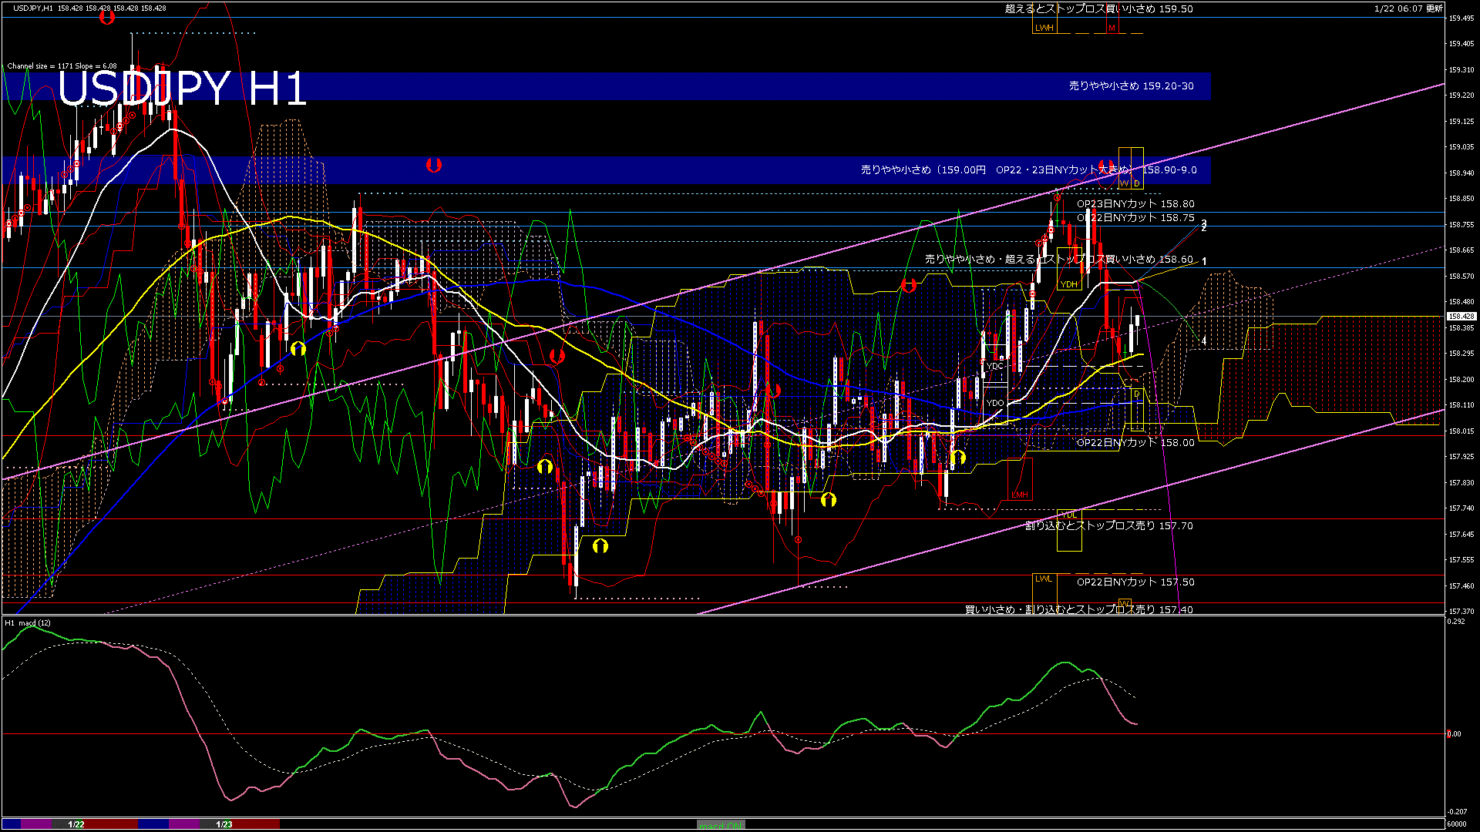The height and width of the screenshot is (832, 1480).
Task: Select the OP22日NYカット 158.00 label
Action: pyautogui.click(x=1135, y=443)
